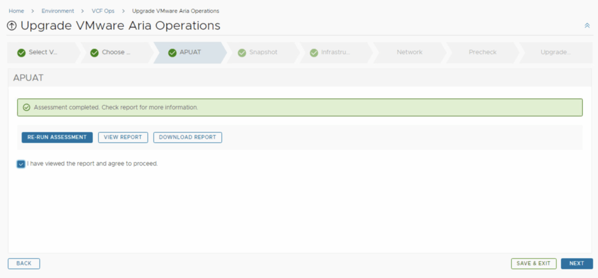Click the green checkmark on Choose step
The width and height of the screenshot is (598, 278).
(94, 52)
